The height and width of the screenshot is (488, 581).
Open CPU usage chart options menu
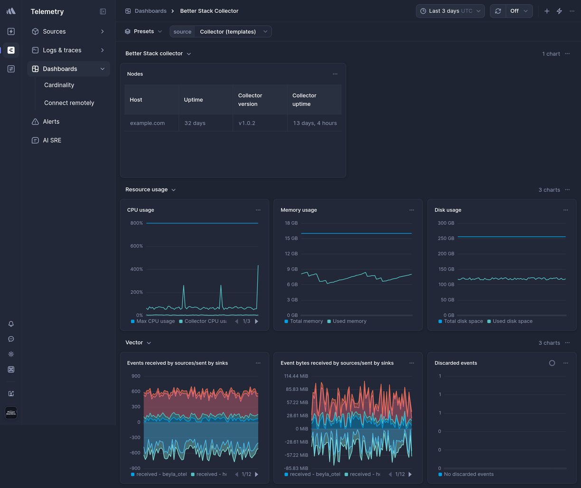click(258, 210)
